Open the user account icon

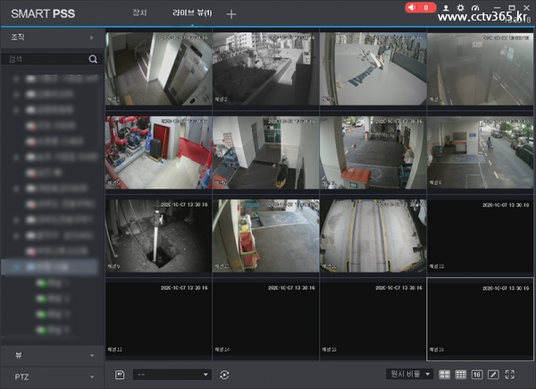click(x=447, y=7)
